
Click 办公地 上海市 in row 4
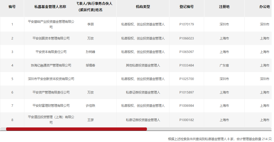[x=264, y=65]
